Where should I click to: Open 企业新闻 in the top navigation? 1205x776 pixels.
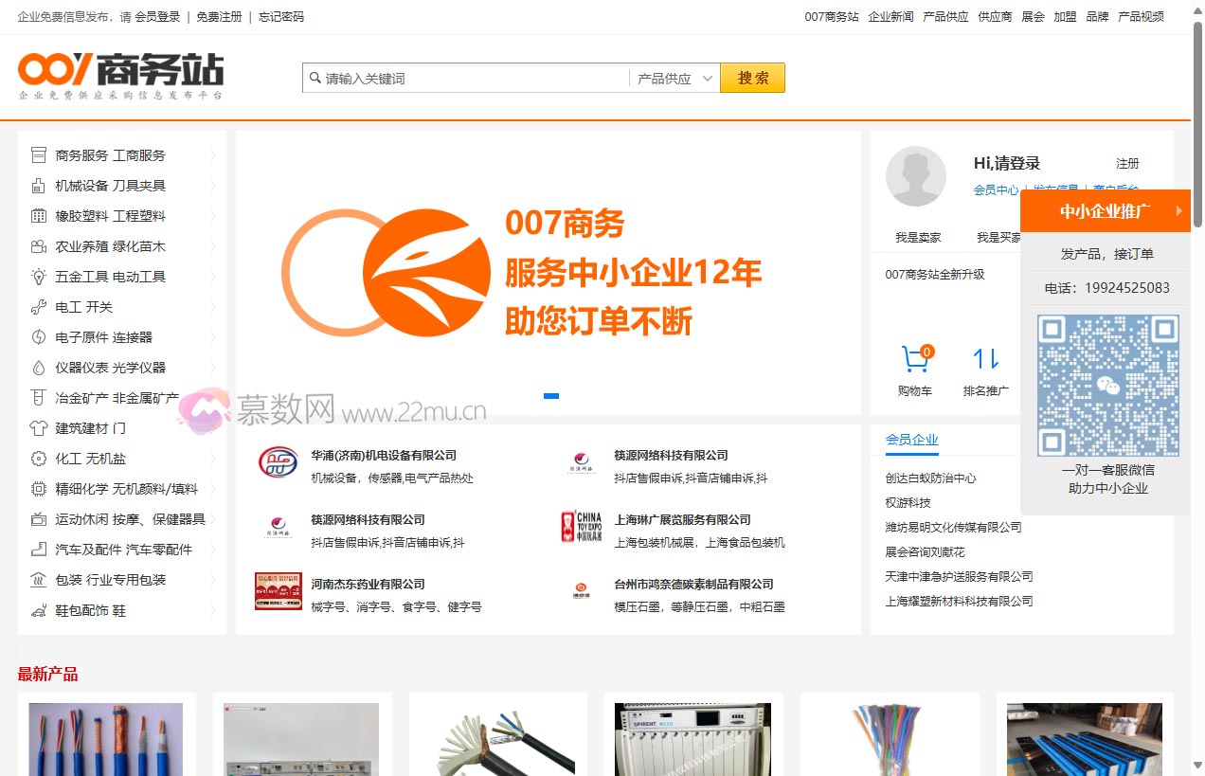[890, 17]
